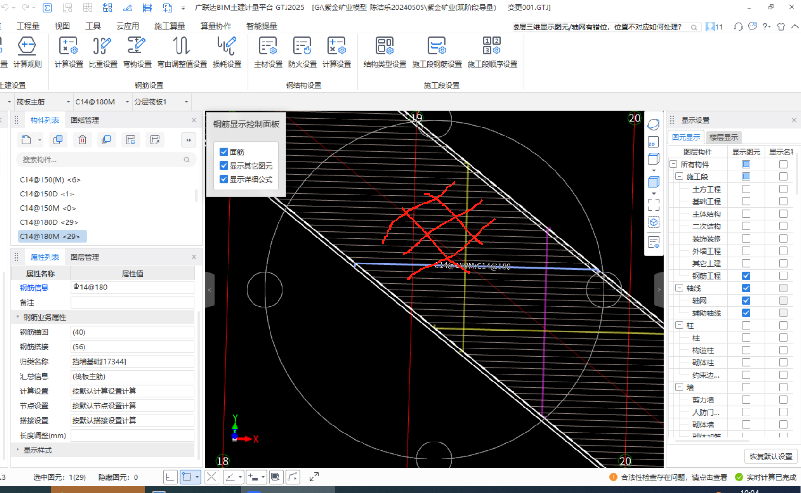Switch to 楼层显示 tab
The image size is (801, 493).
click(724, 137)
